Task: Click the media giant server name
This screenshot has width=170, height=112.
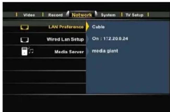Action: (105, 51)
